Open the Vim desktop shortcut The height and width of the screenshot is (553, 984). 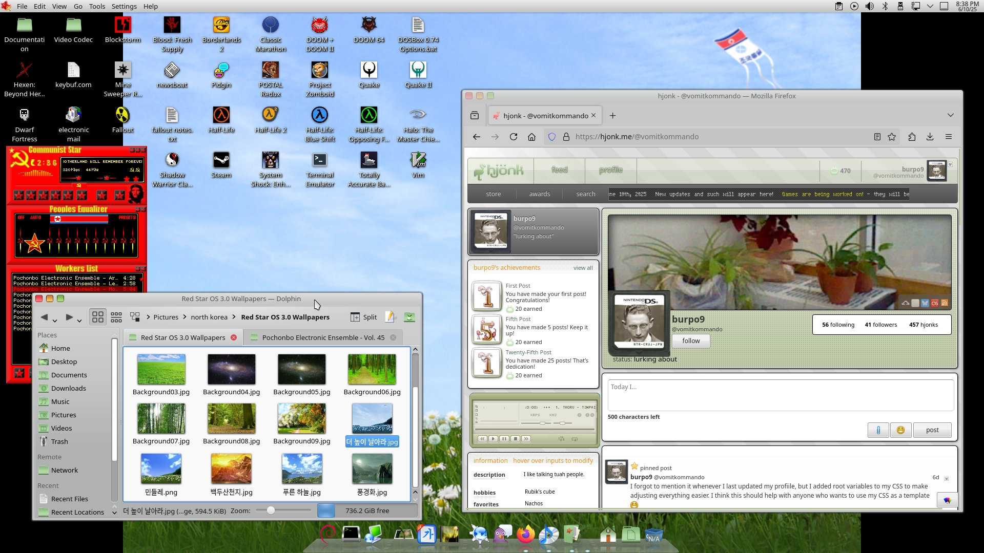(418, 165)
